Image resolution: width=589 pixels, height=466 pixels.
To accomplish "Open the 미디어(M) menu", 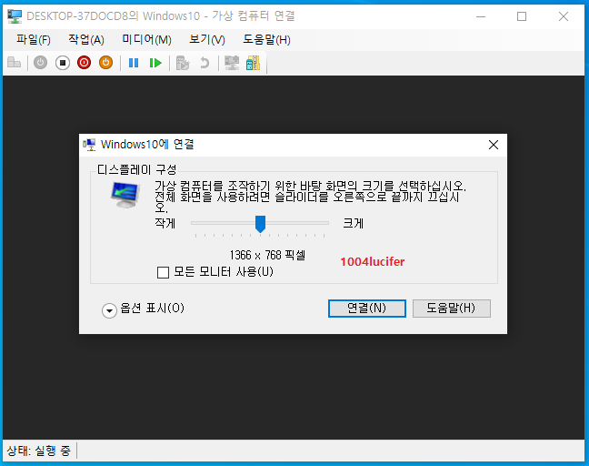I will [x=146, y=39].
